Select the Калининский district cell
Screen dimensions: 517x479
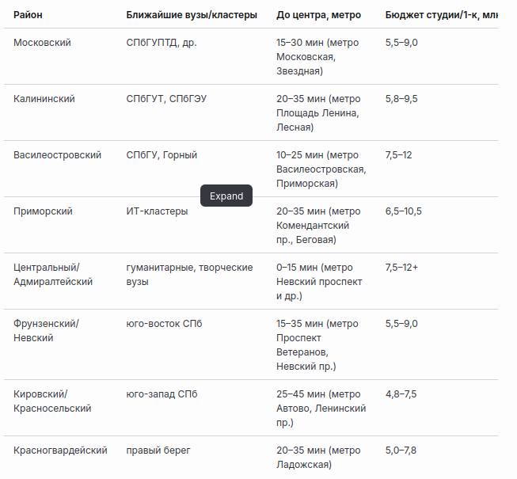point(44,99)
